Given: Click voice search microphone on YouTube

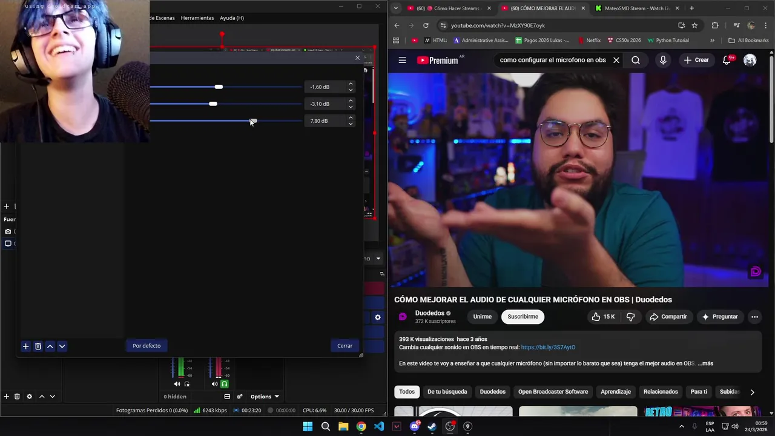Looking at the screenshot, I should (663, 60).
